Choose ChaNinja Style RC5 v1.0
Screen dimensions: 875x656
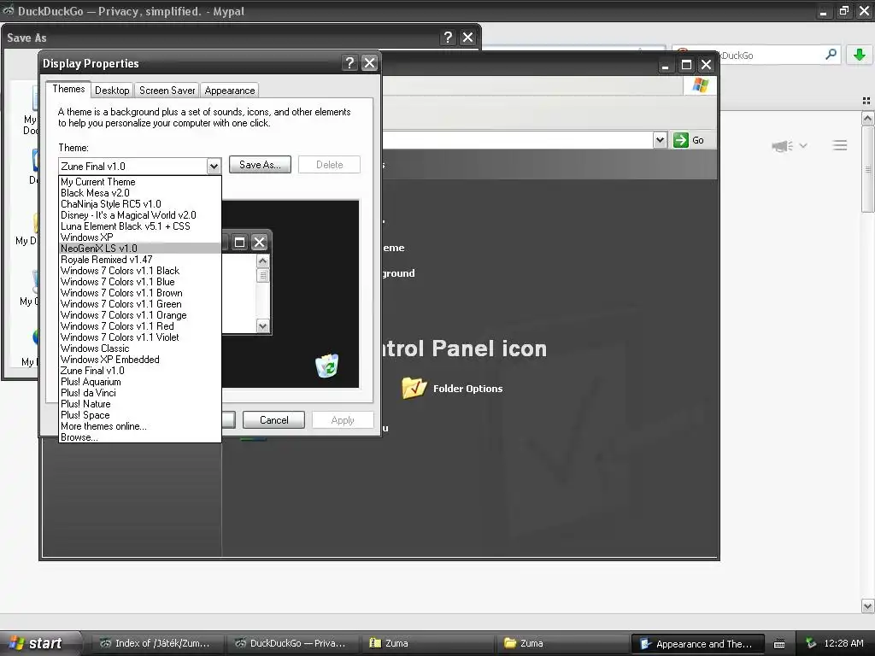[x=139, y=204]
